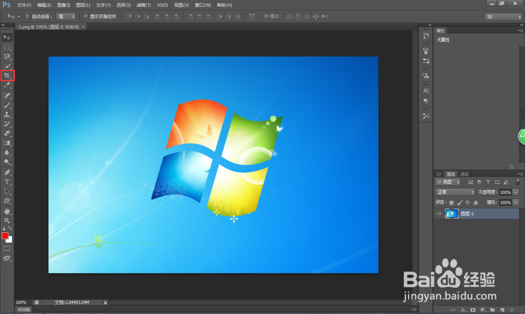Select the Eraser tool

7,133
